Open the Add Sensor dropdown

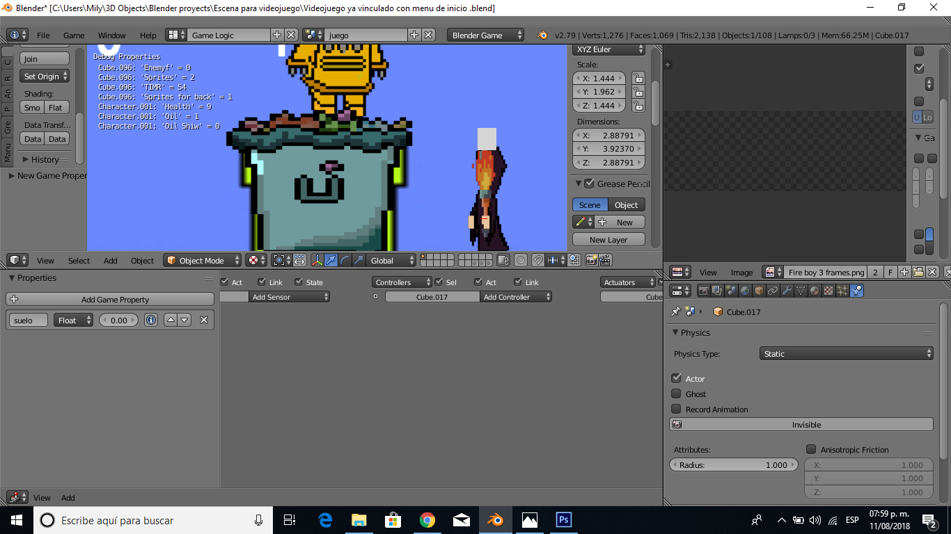pos(289,297)
